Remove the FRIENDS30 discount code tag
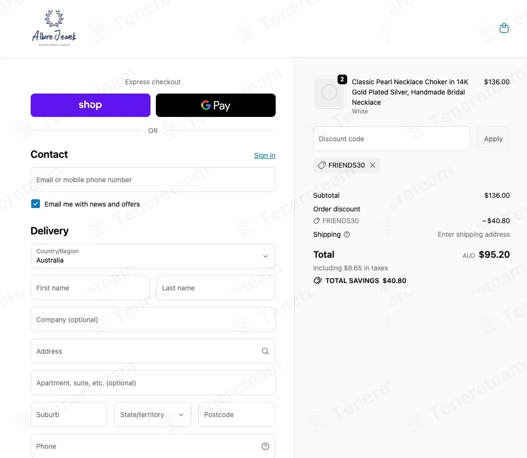The image size is (527, 458). [x=373, y=165]
